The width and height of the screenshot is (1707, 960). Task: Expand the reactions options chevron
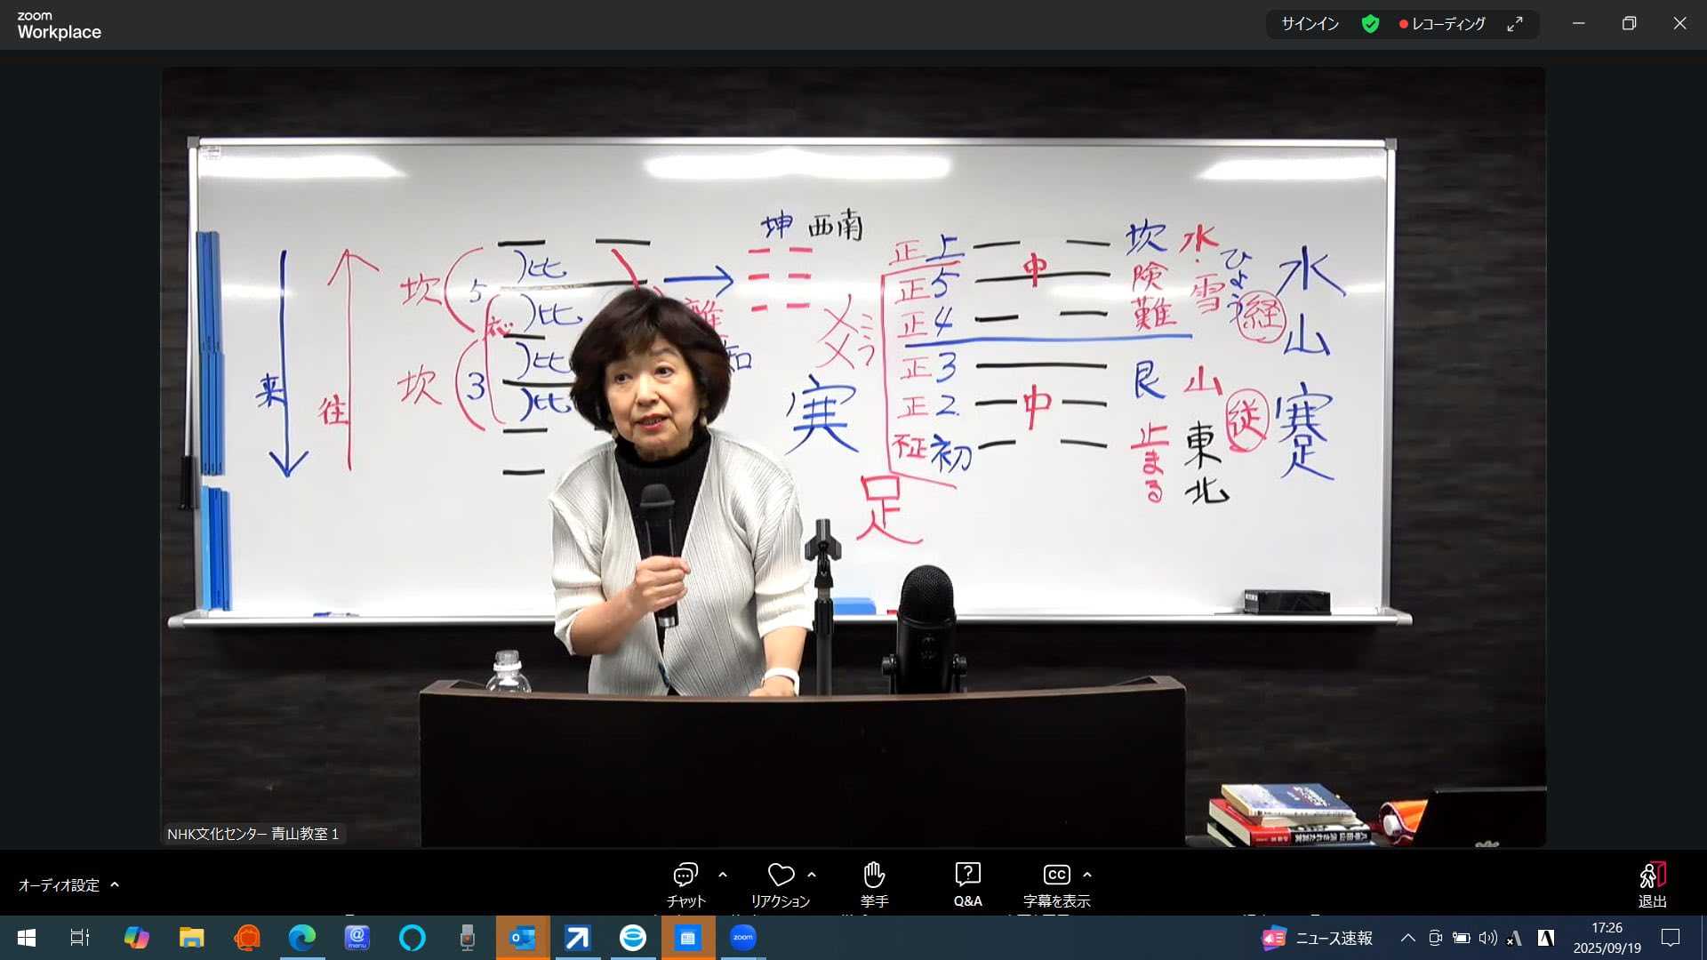(812, 875)
